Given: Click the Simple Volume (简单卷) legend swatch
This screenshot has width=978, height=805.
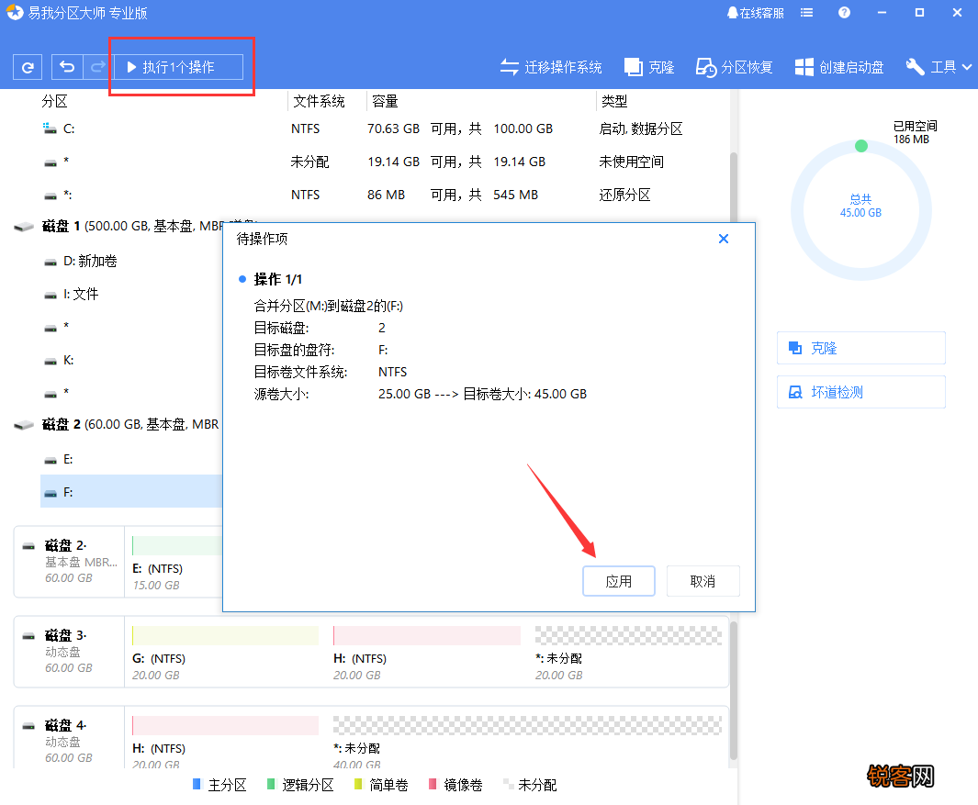Looking at the screenshot, I should point(358,784).
